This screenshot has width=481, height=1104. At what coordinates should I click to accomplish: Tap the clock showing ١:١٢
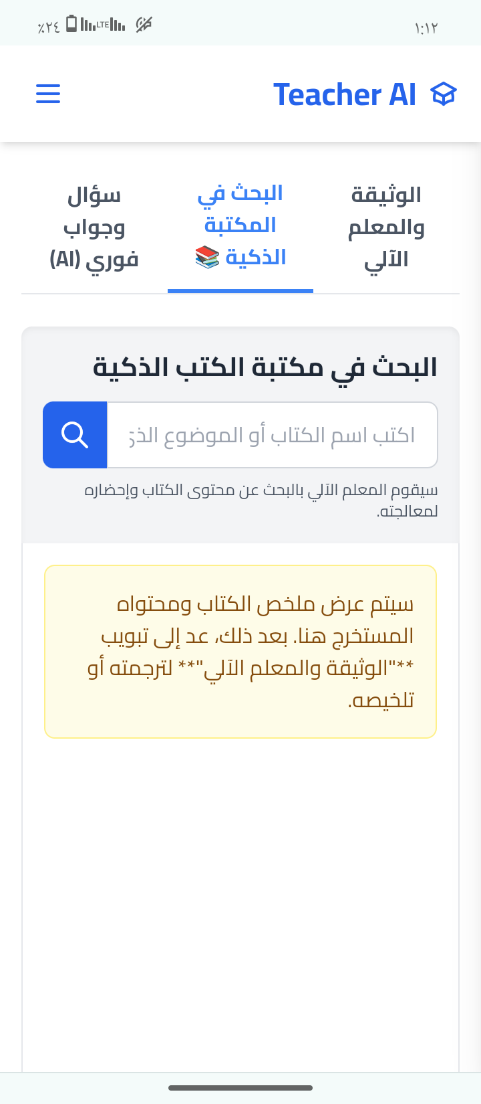point(426,27)
